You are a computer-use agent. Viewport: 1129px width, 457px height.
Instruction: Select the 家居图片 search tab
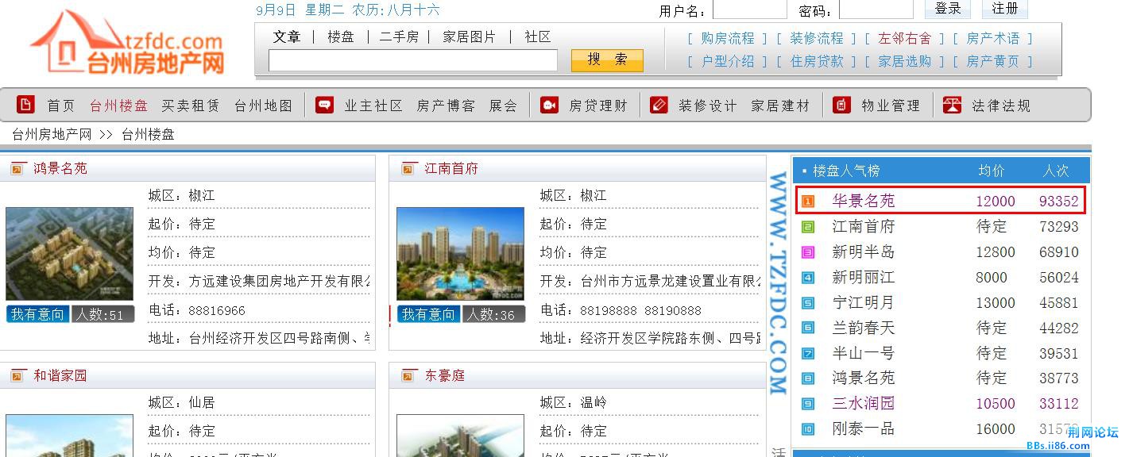[x=469, y=36]
